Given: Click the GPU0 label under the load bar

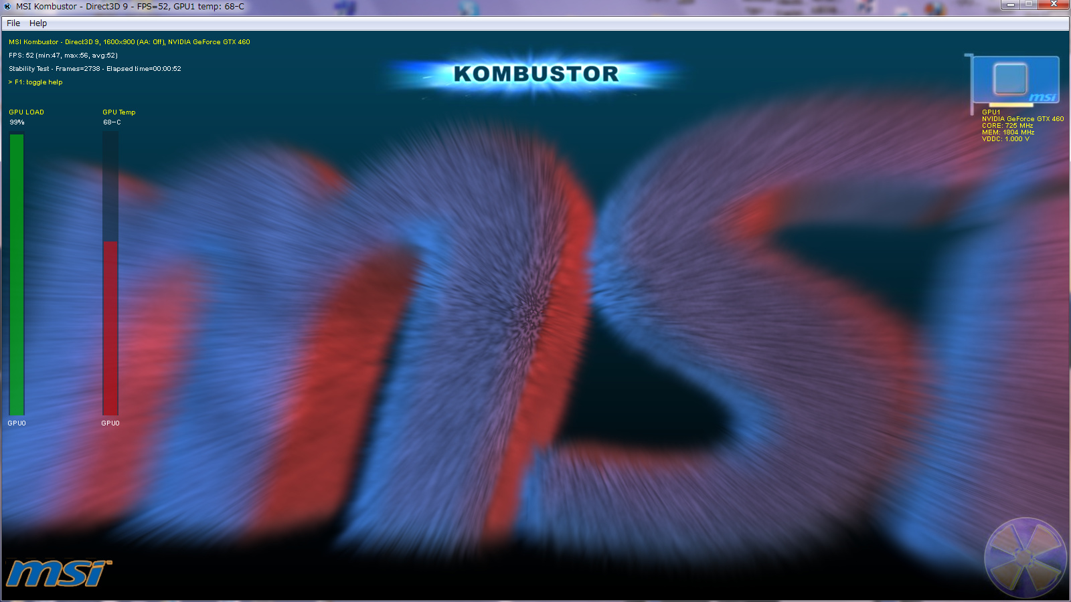Looking at the screenshot, I should click(x=17, y=423).
